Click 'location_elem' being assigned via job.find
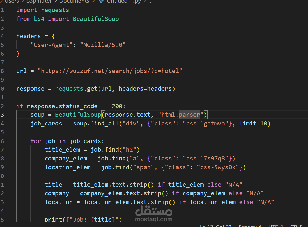Screen dimensions: 308x227 click(x=68, y=167)
